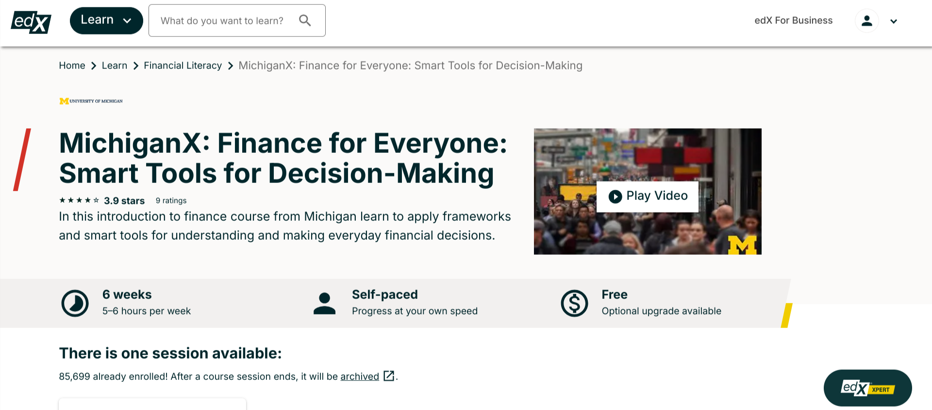Open edX For Business link
This screenshot has height=410, width=932.
pos(793,20)
